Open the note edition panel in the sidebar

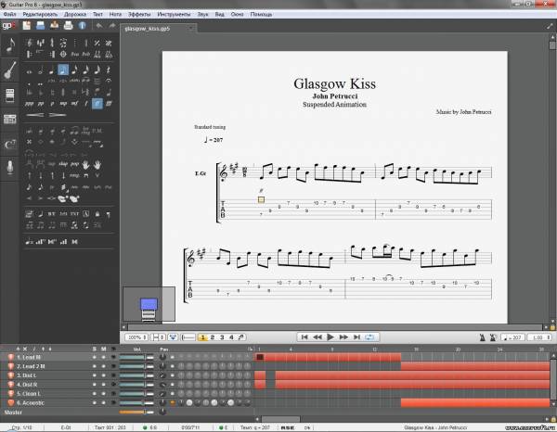[x=10, y=45]
